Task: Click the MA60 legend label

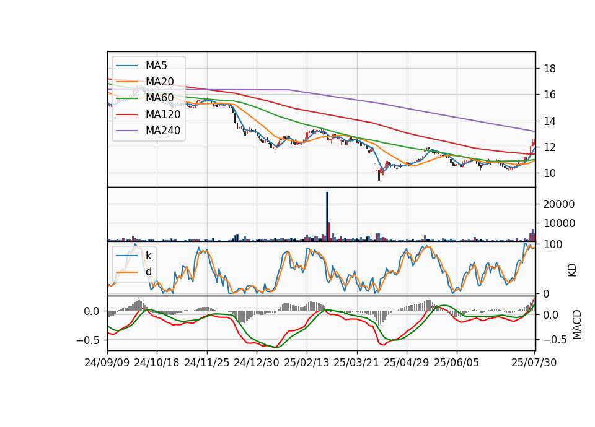Action: pyautogui.click(x=160, y=98)
